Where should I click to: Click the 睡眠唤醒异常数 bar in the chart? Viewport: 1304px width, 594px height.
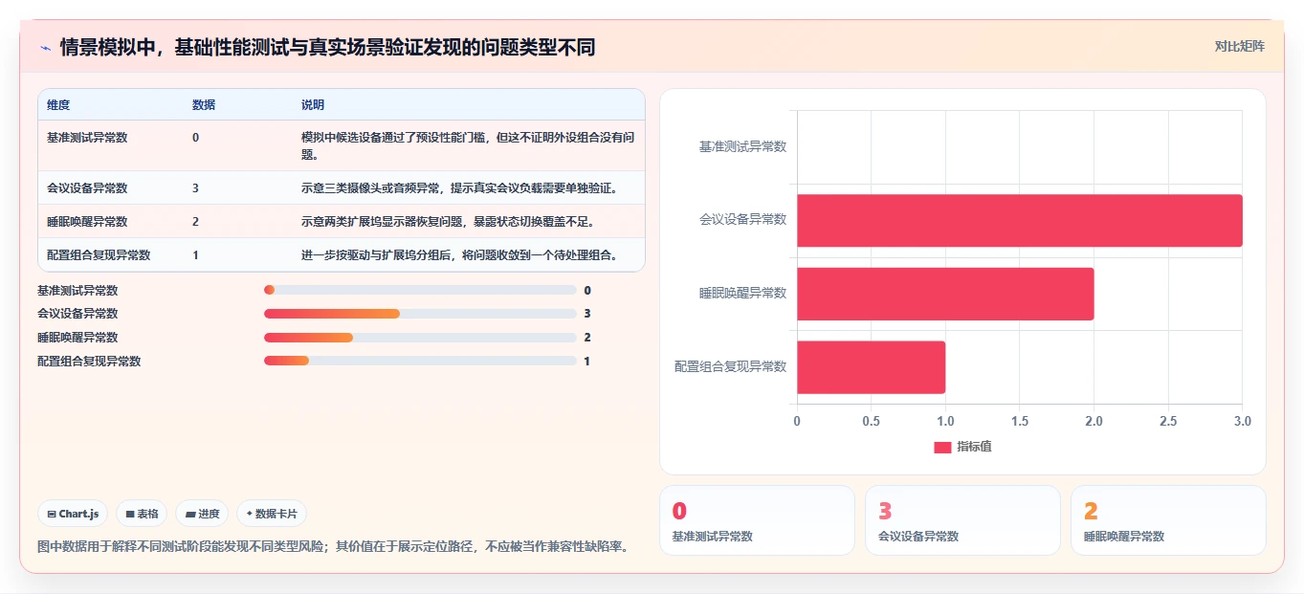[x=945, y=294]
